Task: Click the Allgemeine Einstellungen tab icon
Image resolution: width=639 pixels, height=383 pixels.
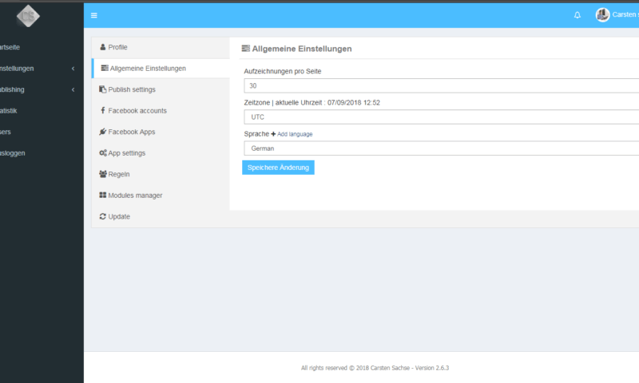Action: [105, 68]
